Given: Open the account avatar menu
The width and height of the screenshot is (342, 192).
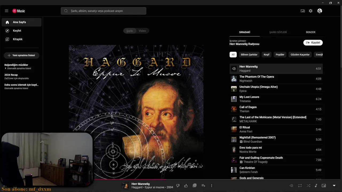Looking at the screenshot, I should click(320, 11).
